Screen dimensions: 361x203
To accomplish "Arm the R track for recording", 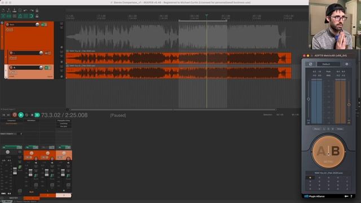I will coord(11,68).
